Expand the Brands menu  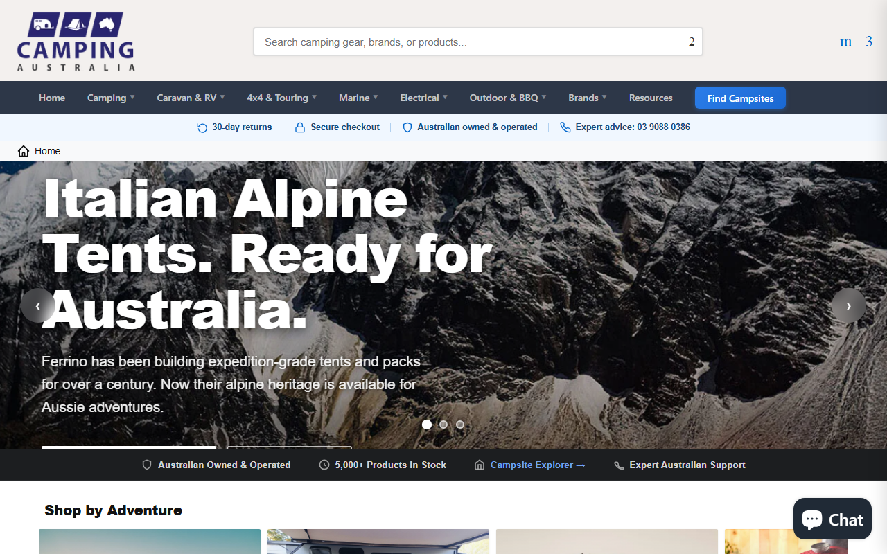[588, 98]
